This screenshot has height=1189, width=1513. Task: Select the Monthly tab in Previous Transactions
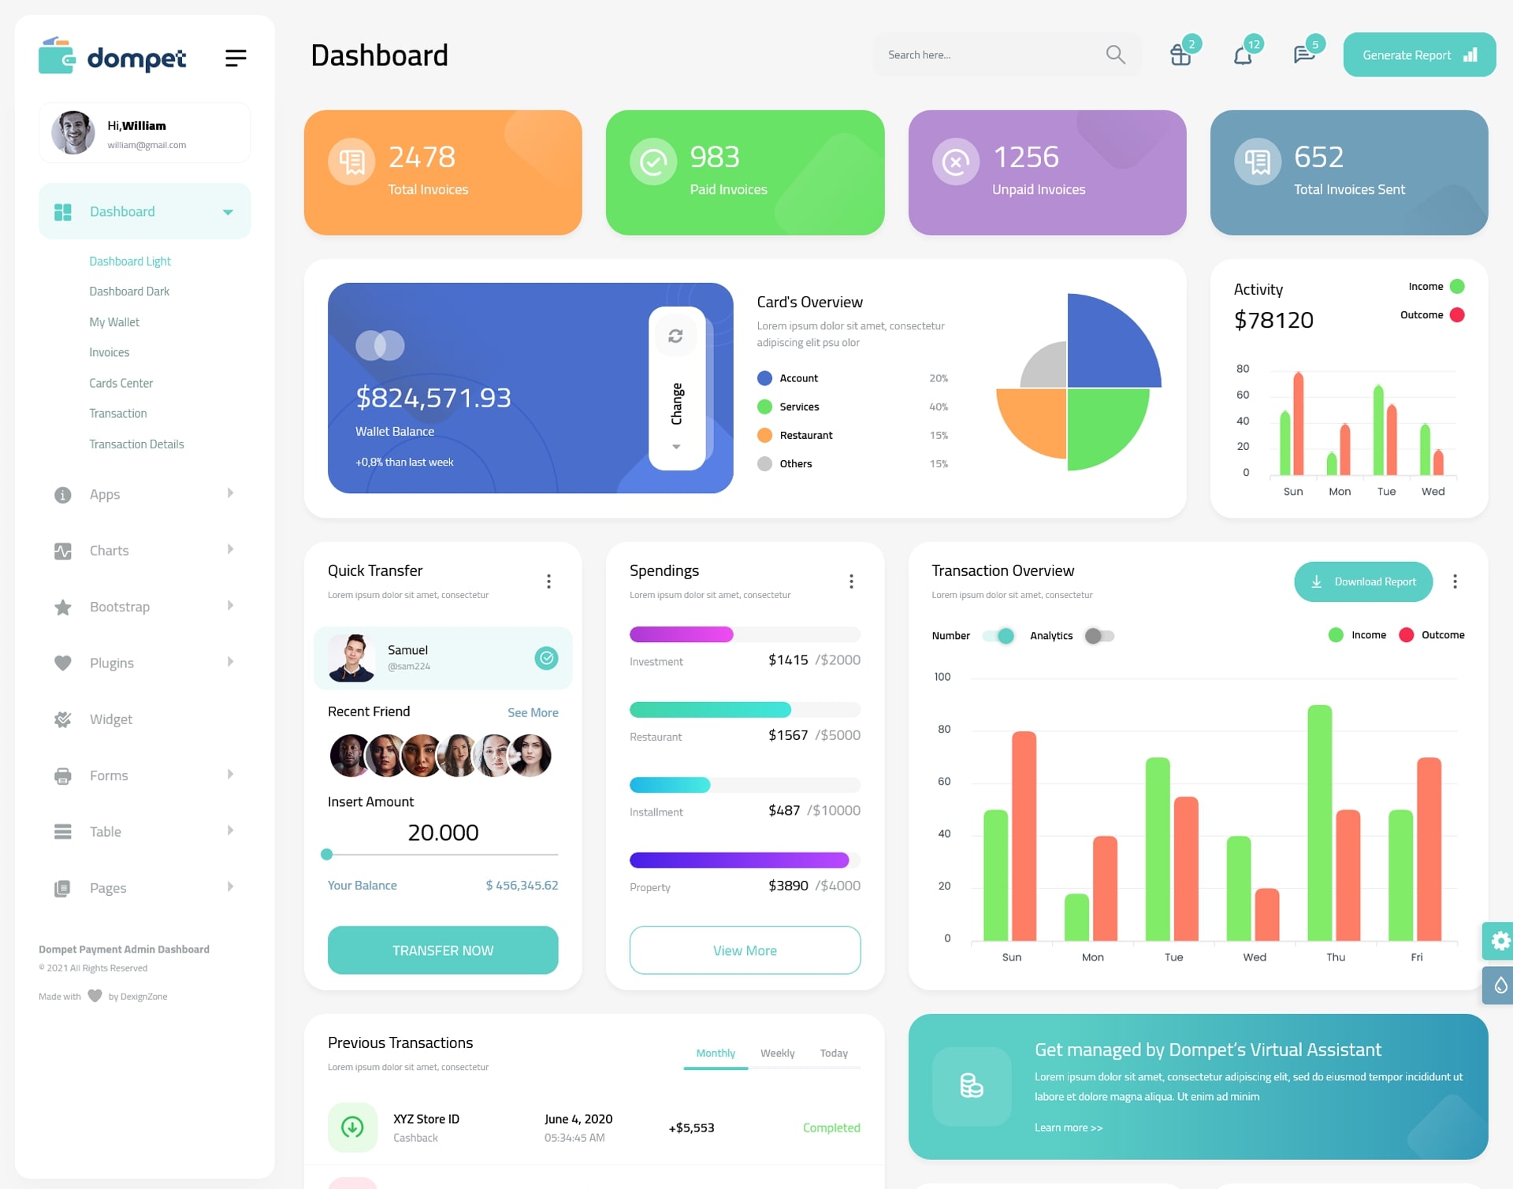pos(715,1053)
